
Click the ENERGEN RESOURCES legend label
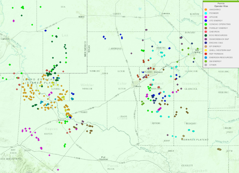pos(221,58)
